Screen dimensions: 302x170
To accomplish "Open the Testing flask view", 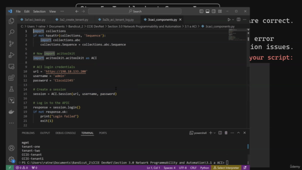I will click(11, 89).
